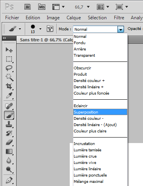The height and width of the screenshot is (186, 143).
Task: Choose Lumière ponctuelle blend mode
Action: (x=100, y=175)
